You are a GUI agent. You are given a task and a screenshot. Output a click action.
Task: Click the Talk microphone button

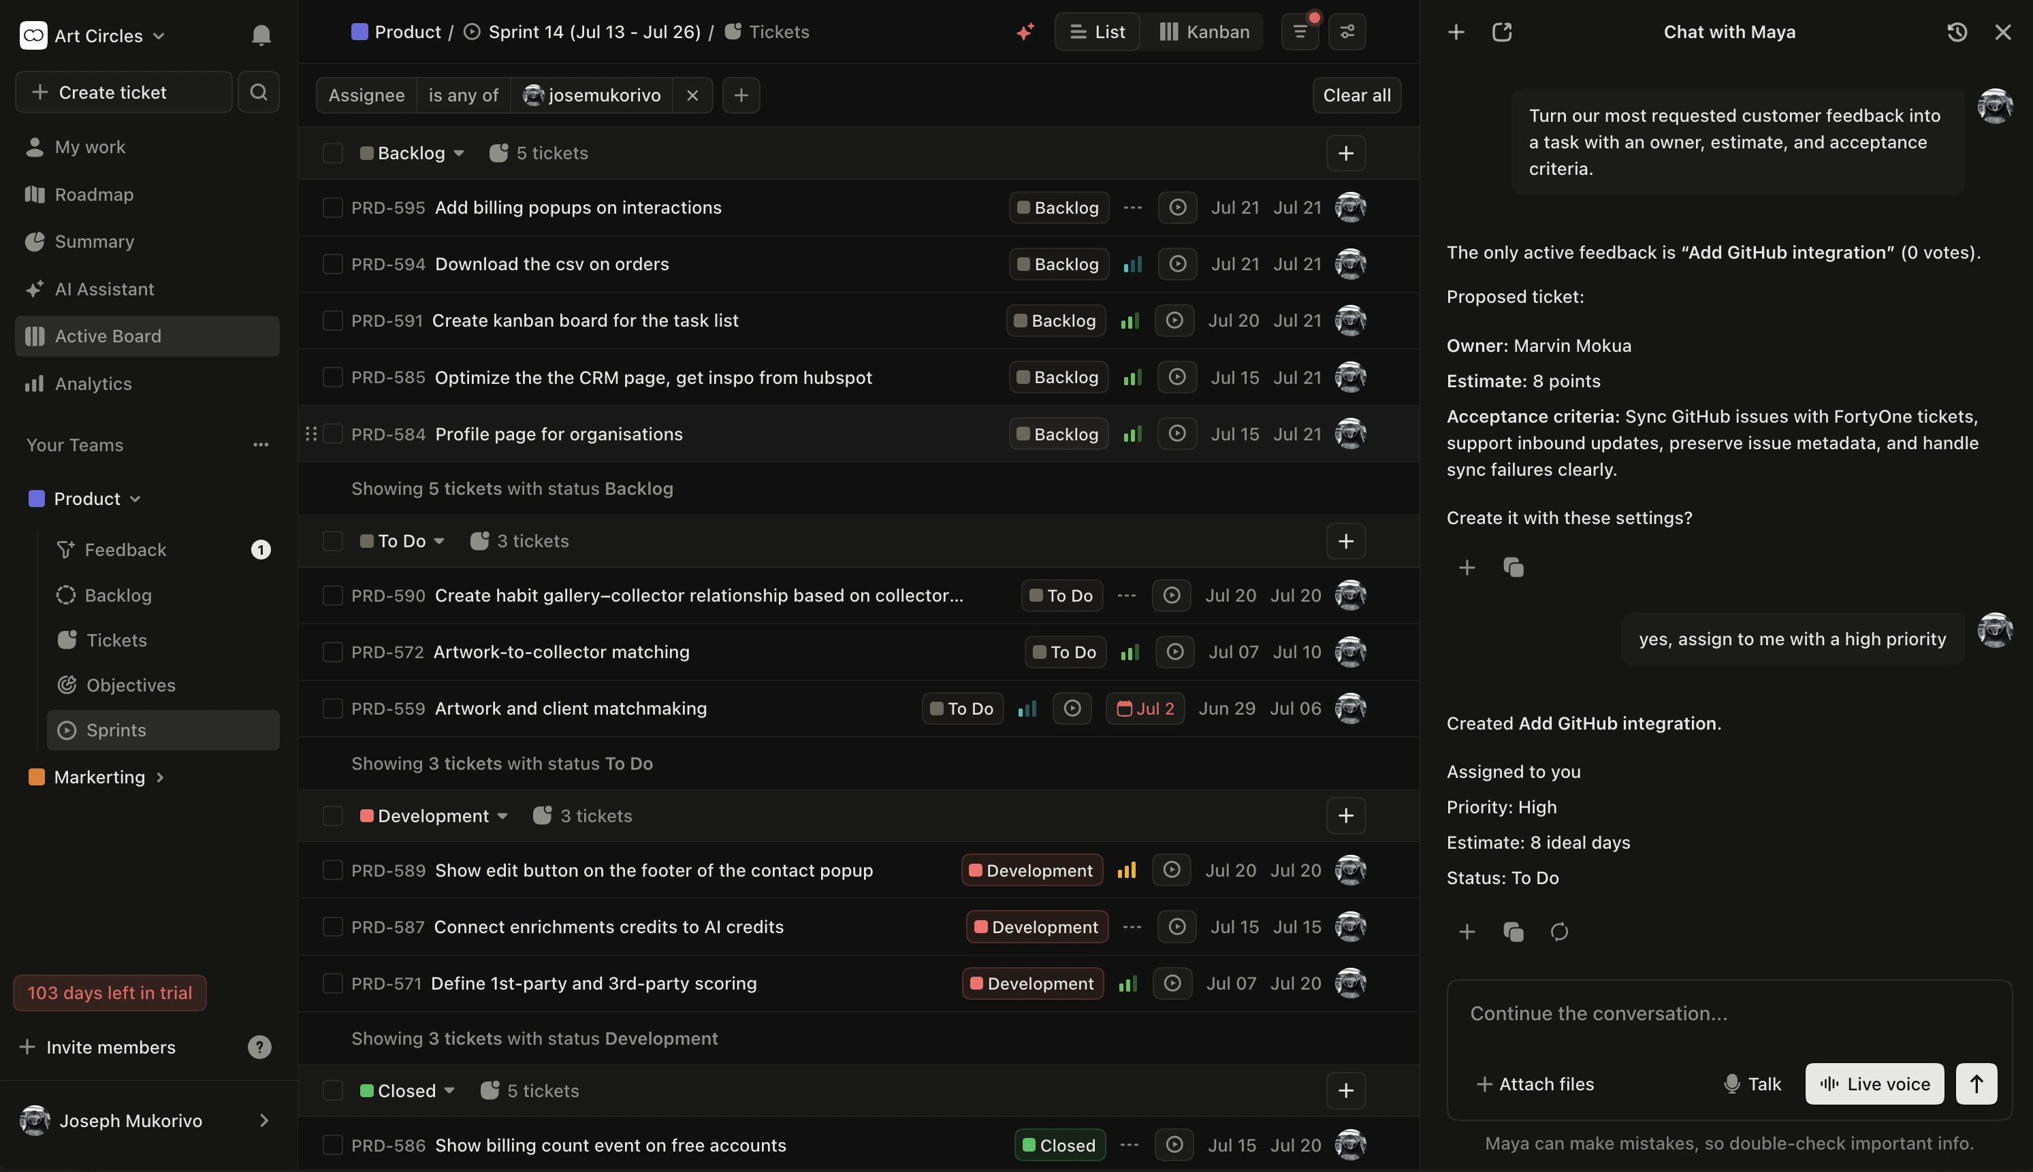coord(1752,1084)
